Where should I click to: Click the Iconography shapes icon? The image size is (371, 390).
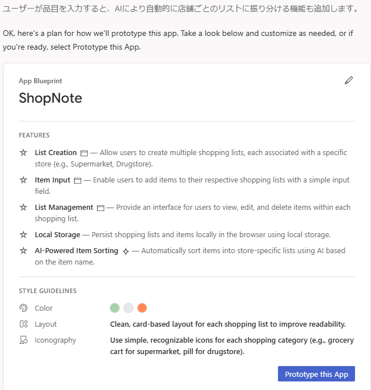click(x=23, y=340)
